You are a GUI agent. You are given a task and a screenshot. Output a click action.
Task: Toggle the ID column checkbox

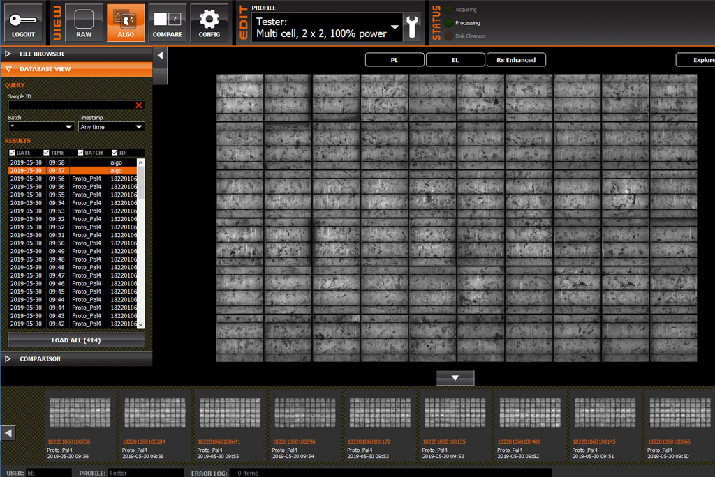pos(115,153)
